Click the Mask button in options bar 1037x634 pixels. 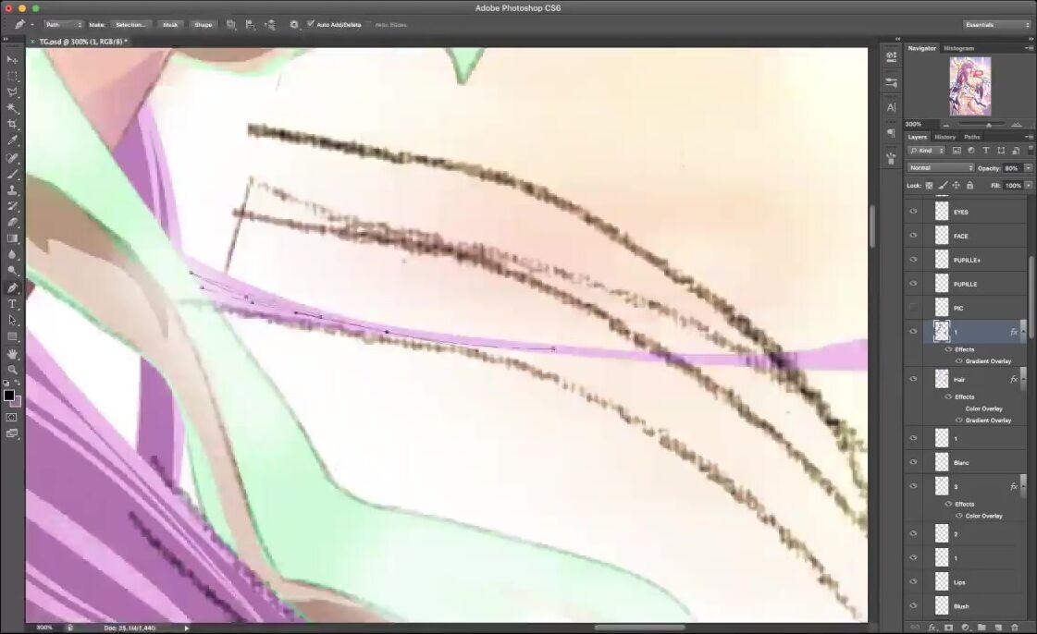(x=170, y=24)
